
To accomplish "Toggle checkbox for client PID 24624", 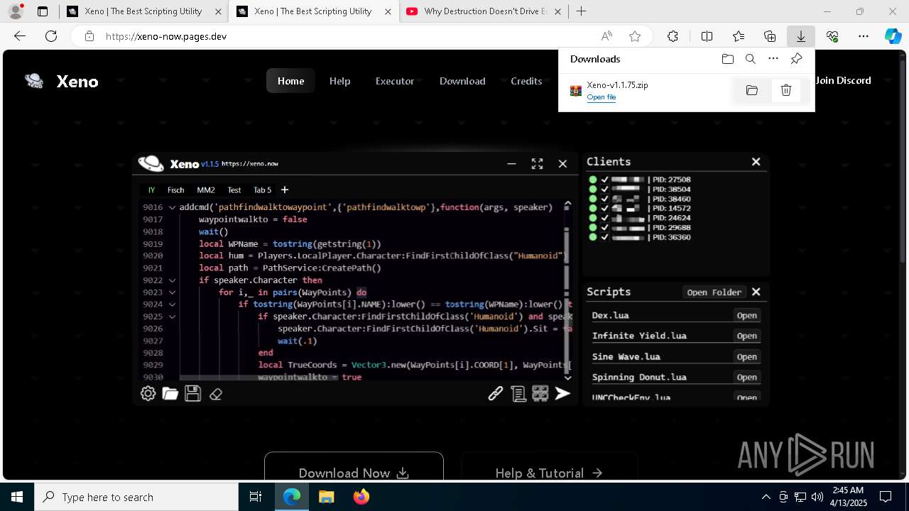I will coord(605,219).
